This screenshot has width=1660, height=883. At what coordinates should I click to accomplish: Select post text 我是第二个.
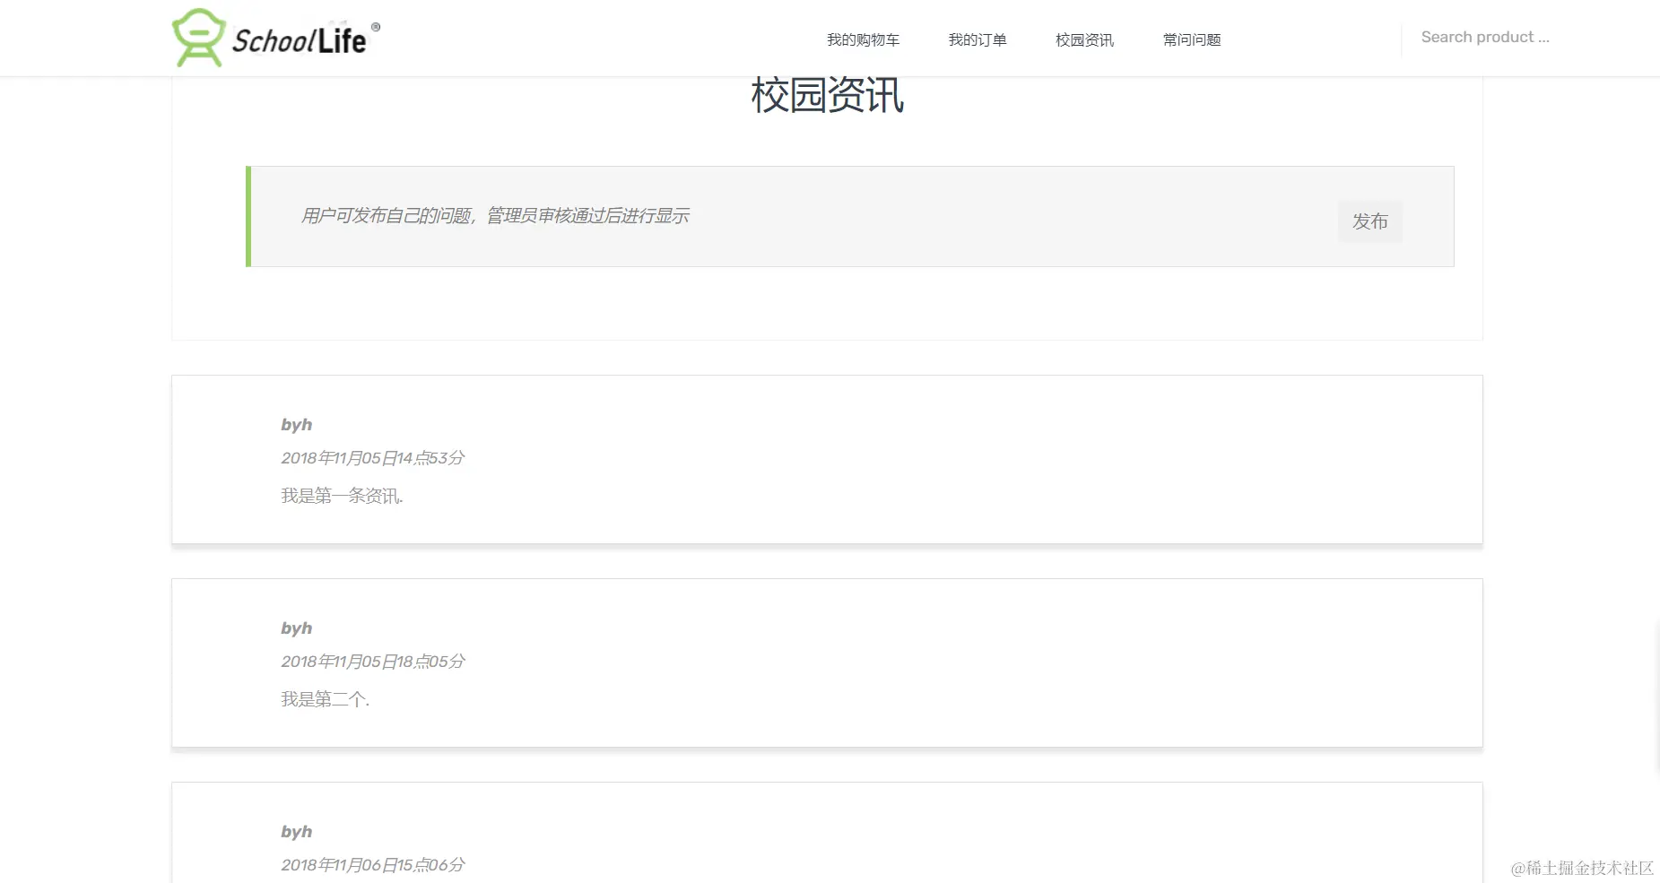click(x=324, y=699)
